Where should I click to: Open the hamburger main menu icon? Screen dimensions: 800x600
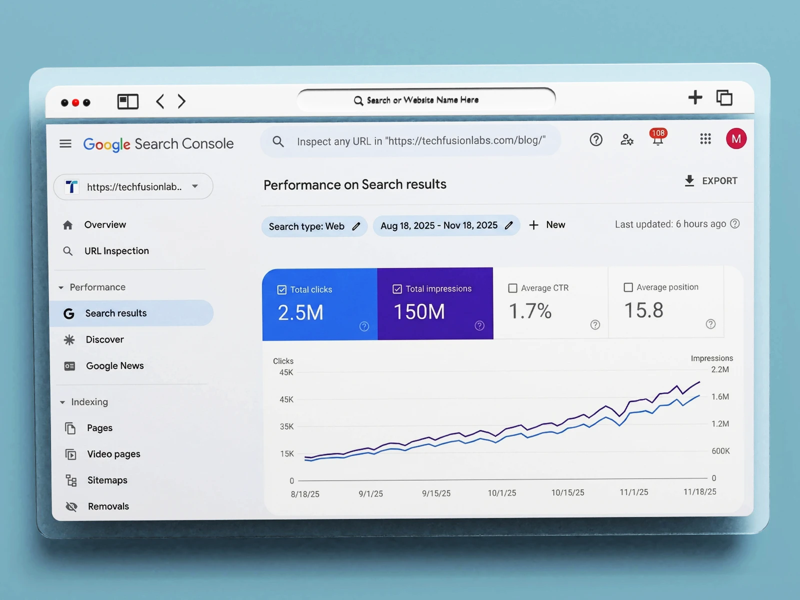coord(65,144)
